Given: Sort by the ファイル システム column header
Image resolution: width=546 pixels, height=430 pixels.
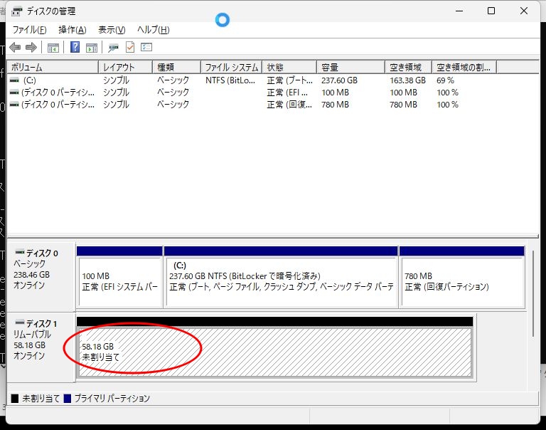Looking at the screenshot, I should pos(232,67).
